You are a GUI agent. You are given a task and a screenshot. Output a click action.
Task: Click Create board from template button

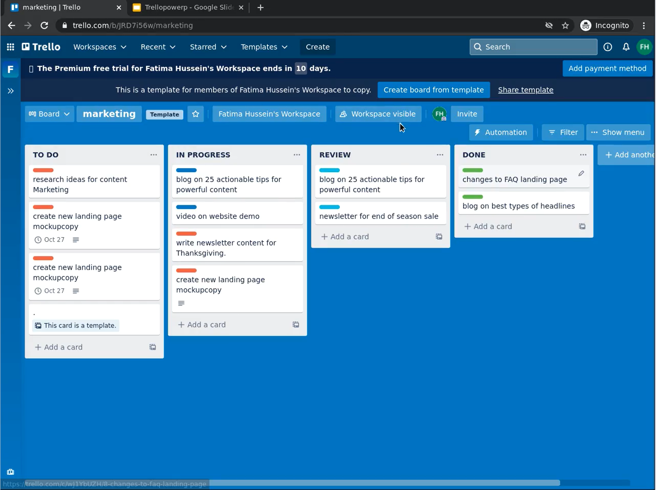pos(434,90)
